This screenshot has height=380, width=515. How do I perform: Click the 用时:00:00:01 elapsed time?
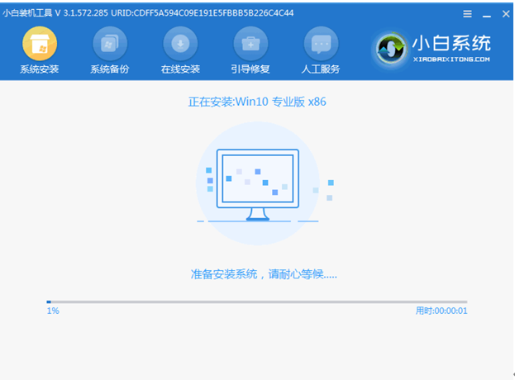tap(441, 311)
